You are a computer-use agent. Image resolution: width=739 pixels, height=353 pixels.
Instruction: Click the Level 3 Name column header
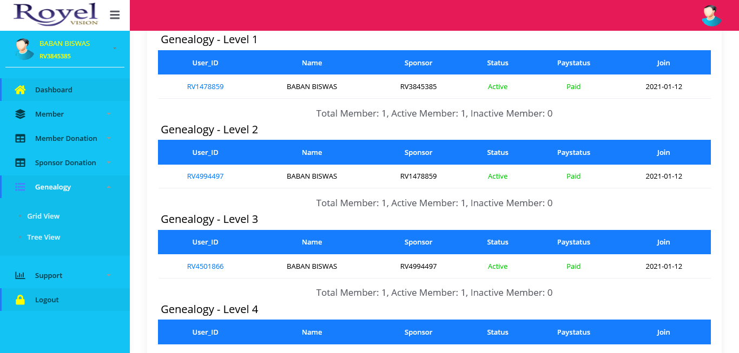(x=312, y=242)
